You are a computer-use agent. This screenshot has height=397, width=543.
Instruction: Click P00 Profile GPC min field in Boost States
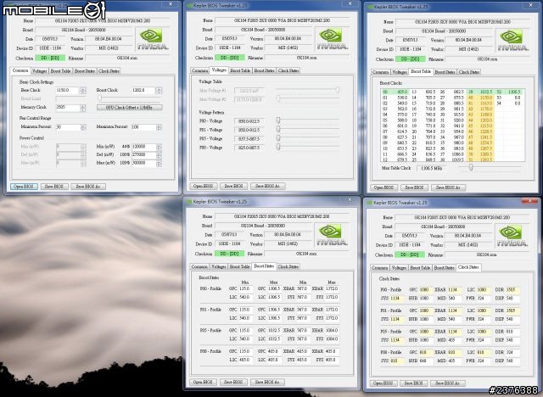pos(245,288)
